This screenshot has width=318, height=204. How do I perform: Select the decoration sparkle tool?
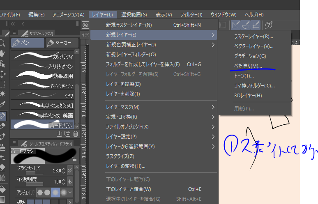pyautogui.click(x=2, y=157)
